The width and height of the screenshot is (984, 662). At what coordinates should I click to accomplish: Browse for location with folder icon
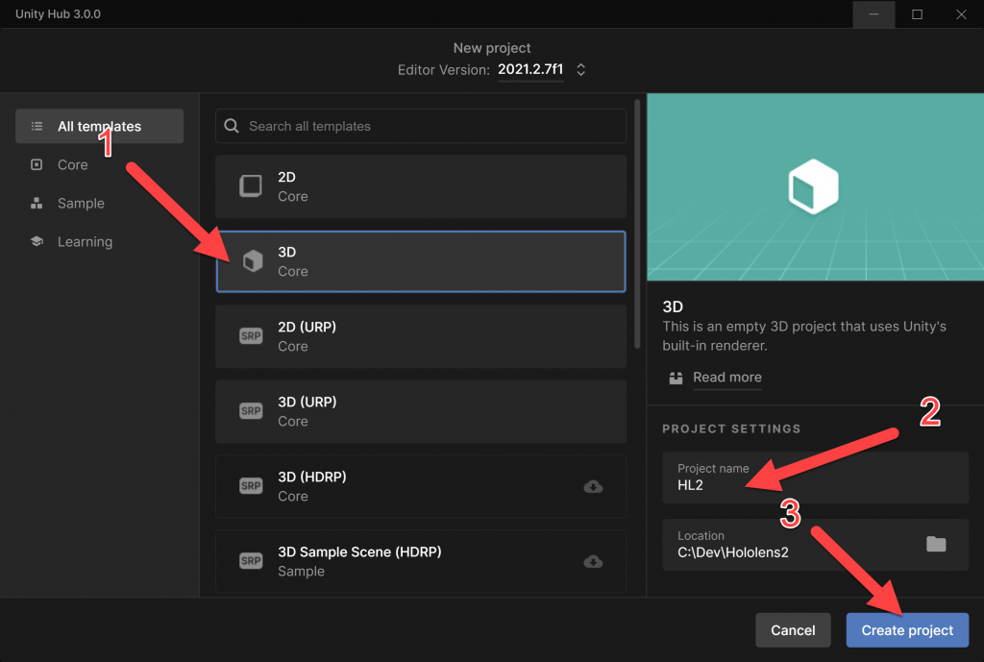point(936,544)
